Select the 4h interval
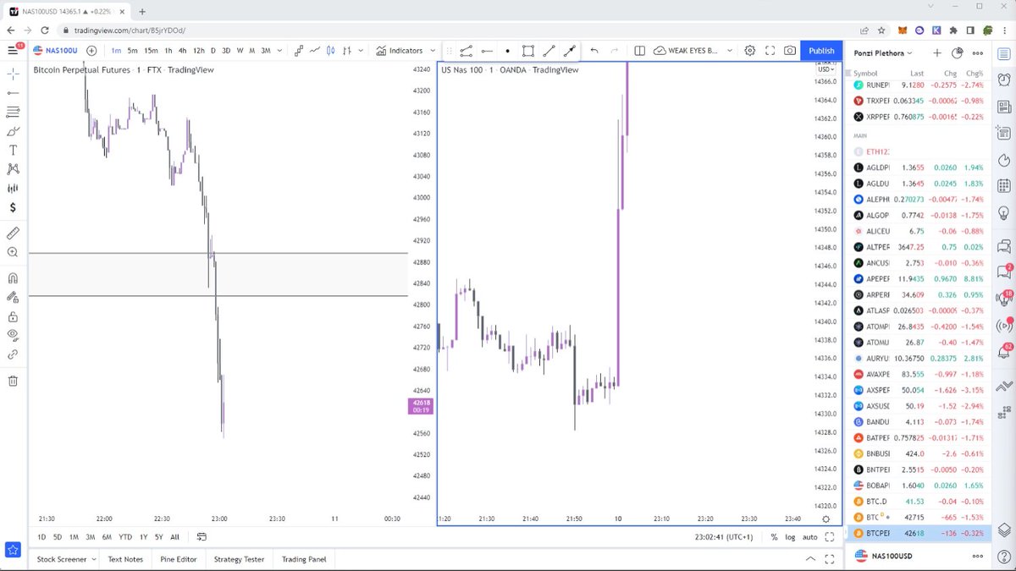Screen dimensions: 1016x571 182,51
